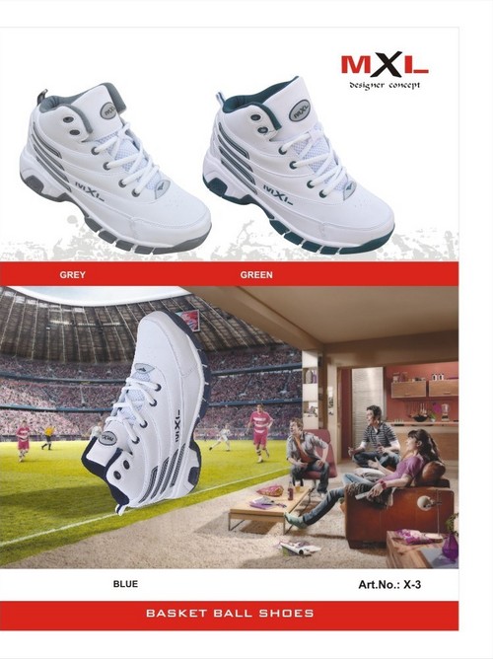Click the MXL side logo on green shoe
The height and width of the screenshot is (659, 493).
click(278, 194)
